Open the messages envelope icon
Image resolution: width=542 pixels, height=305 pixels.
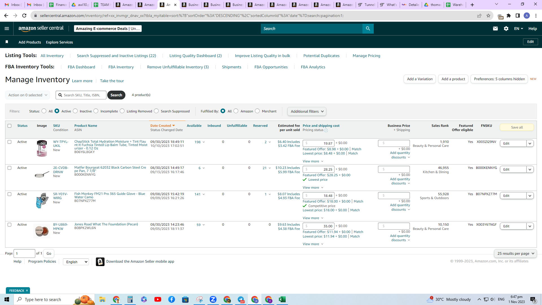(495, 29)
